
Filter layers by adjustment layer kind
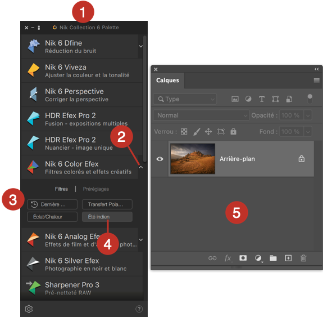[x=248, y=99]
